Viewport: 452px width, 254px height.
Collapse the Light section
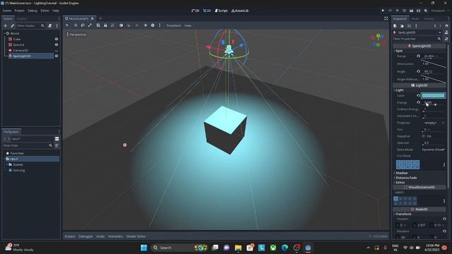click(x=399, y=90)
